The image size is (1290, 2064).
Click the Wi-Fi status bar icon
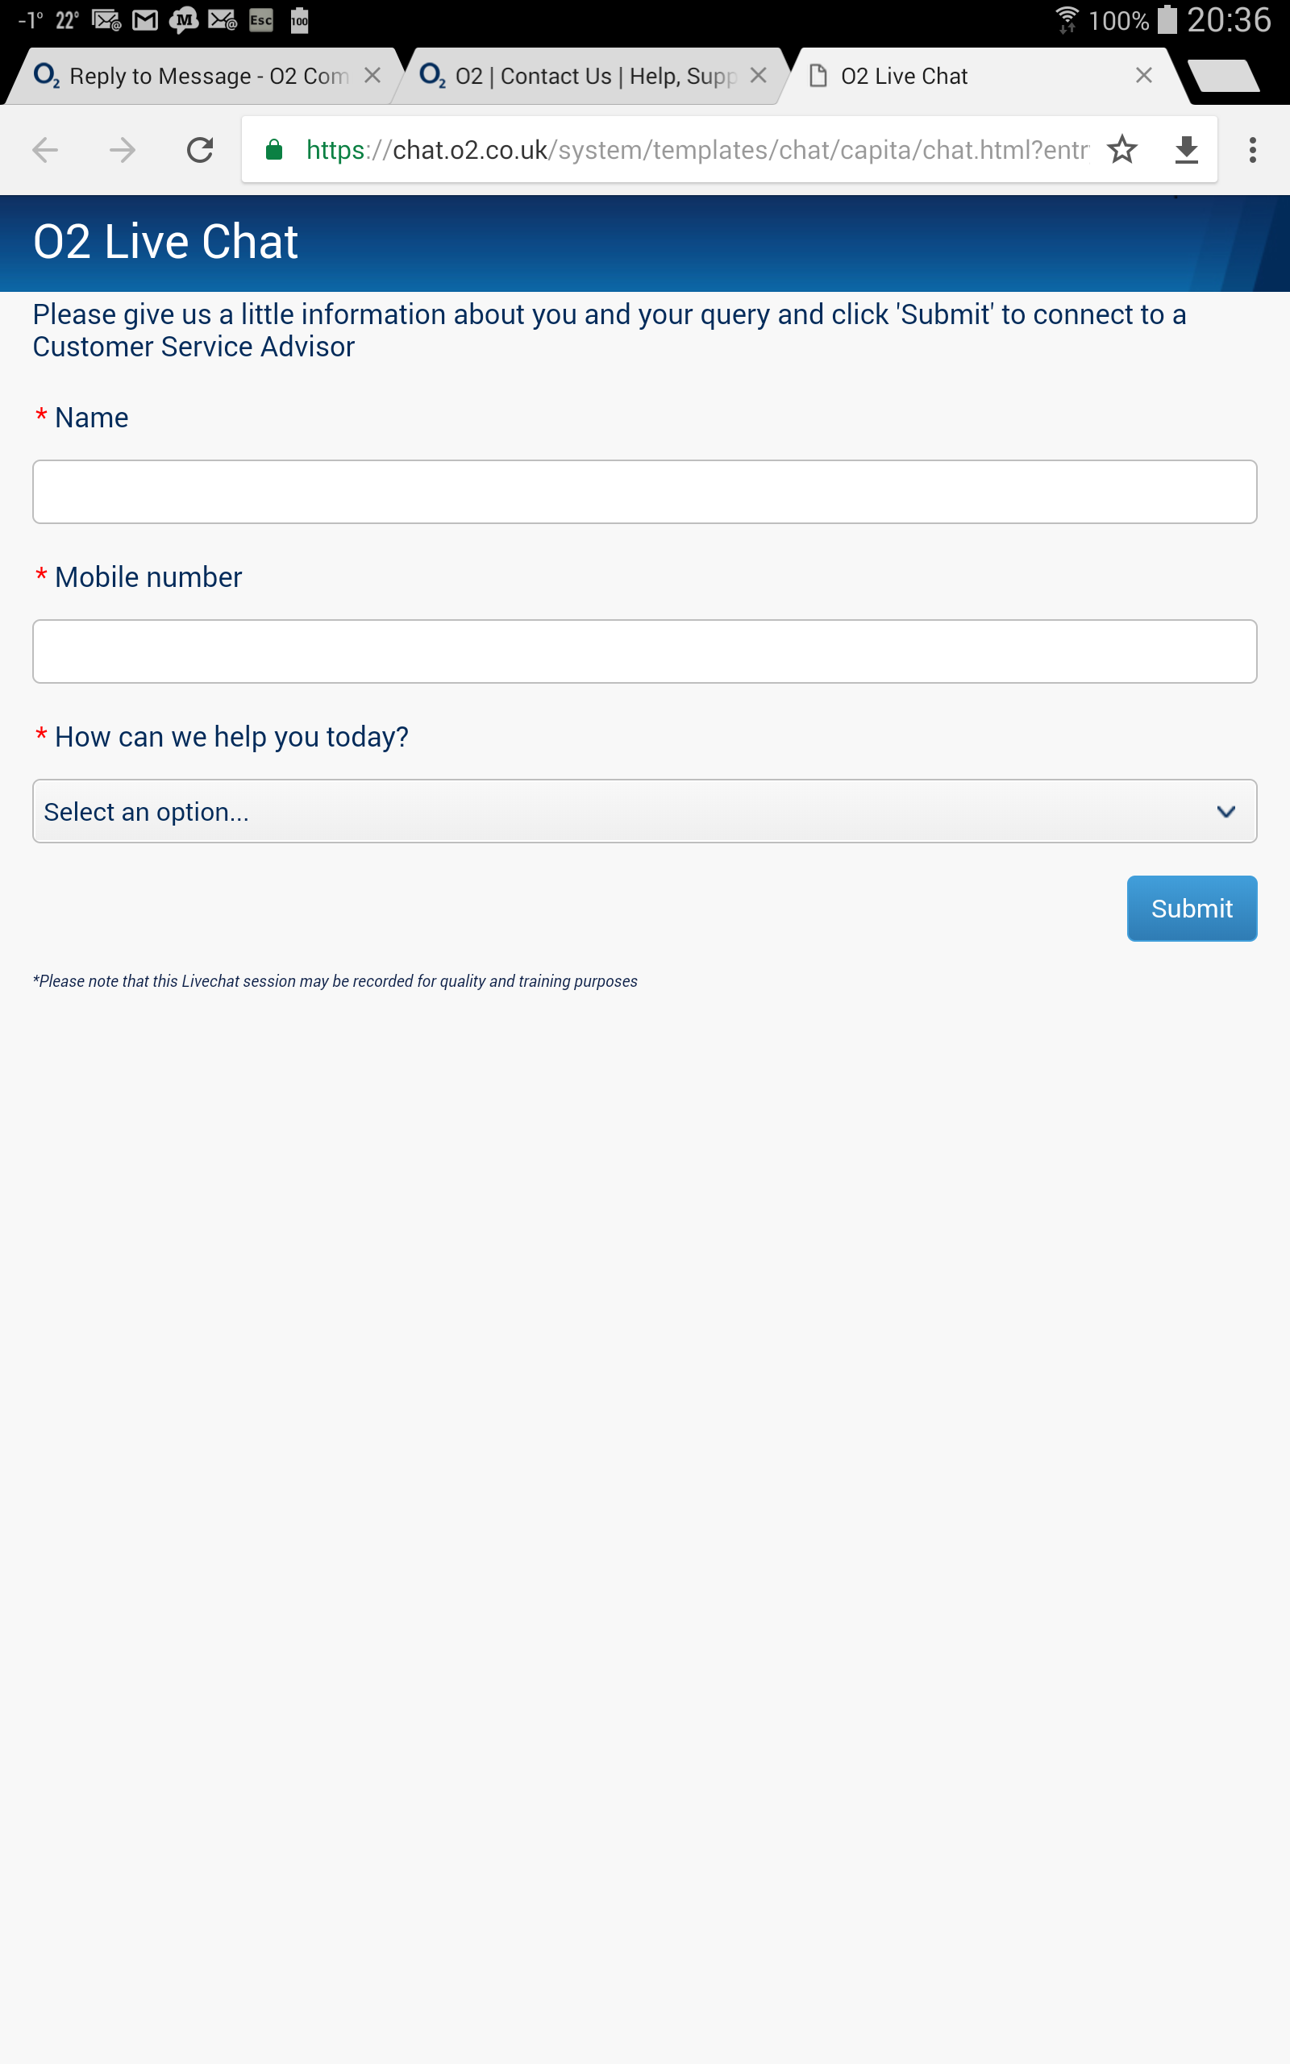point(1067,19)
